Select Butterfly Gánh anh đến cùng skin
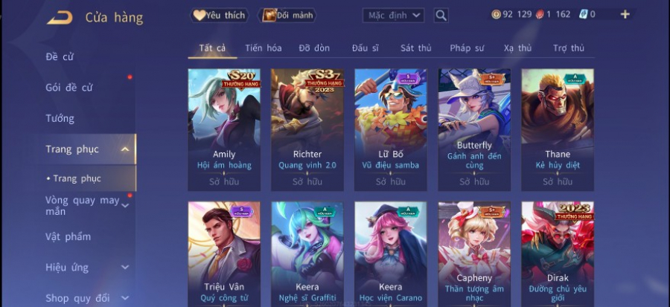The height and width of the screenshot is (307, 670). click(474, 129)
